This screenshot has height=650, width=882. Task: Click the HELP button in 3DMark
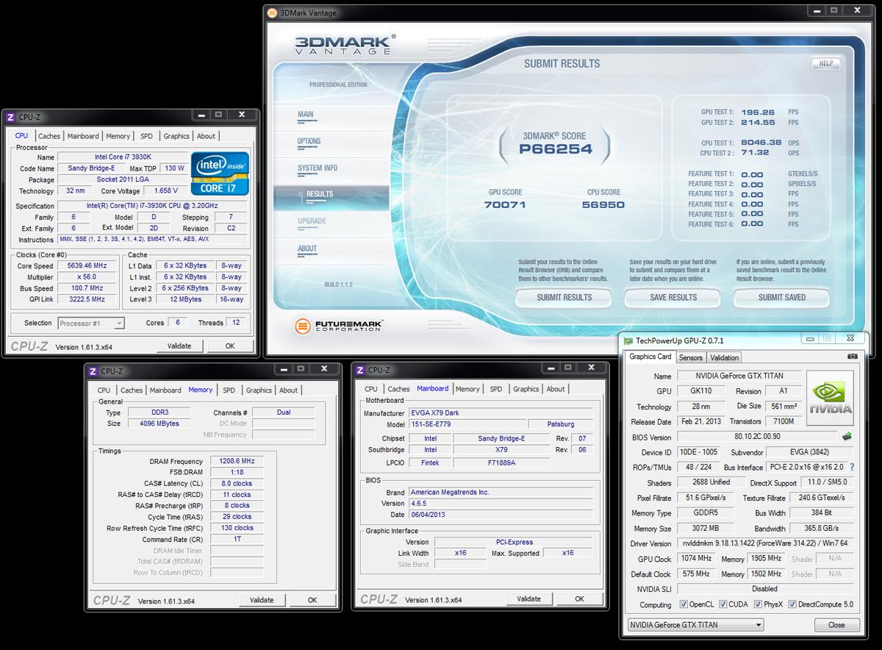click(x=825, y=64)
